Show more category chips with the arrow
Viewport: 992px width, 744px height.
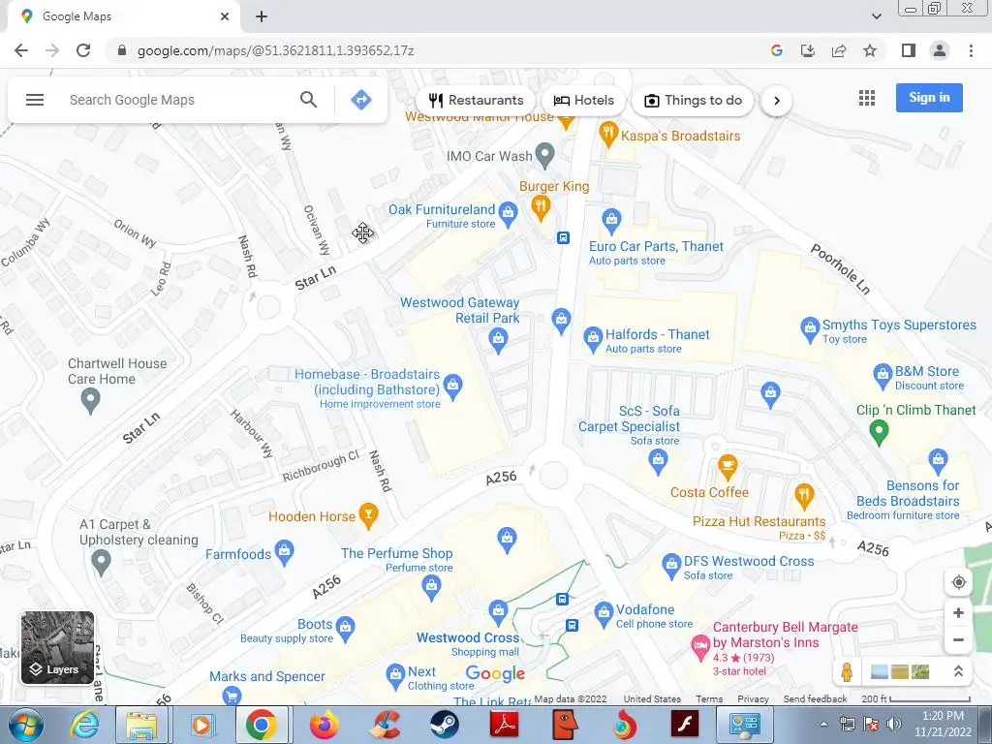coord(776,101)
